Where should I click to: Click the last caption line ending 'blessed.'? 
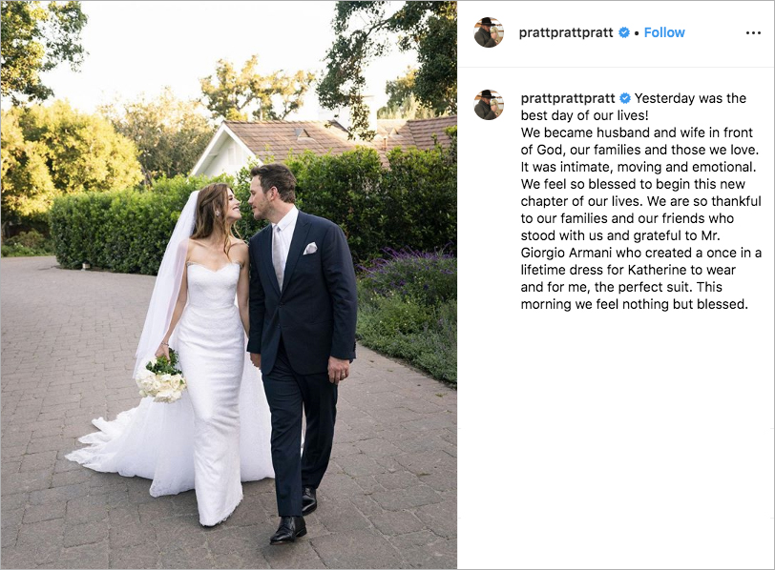(x=634, y=304)
